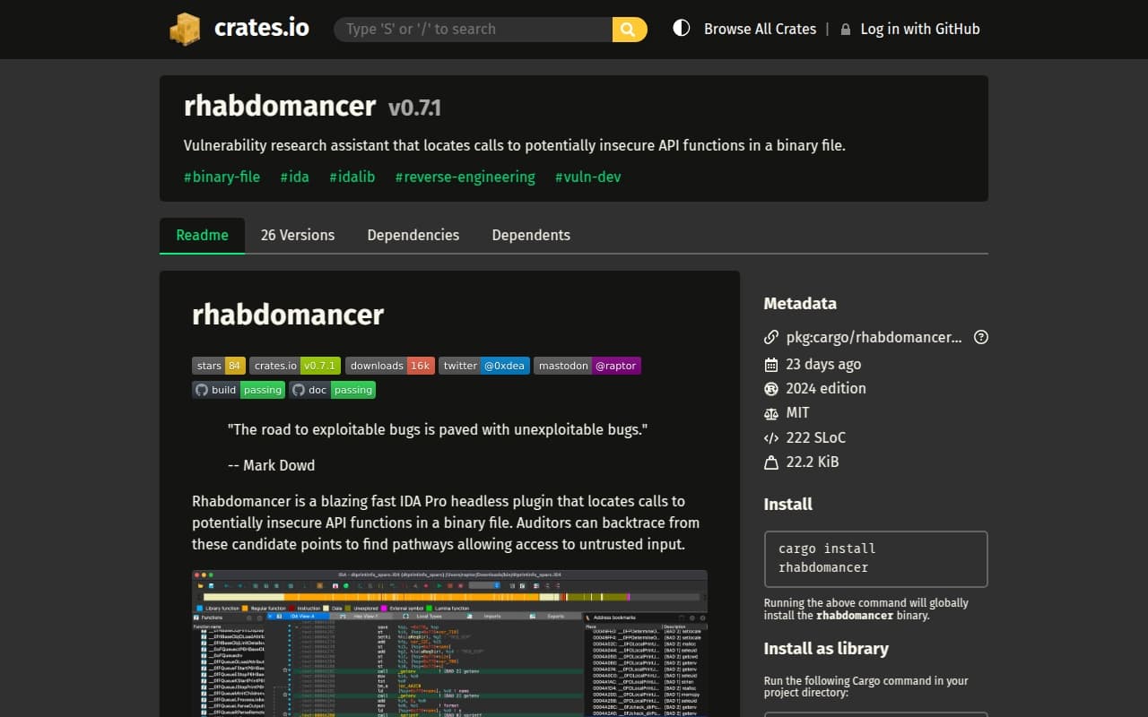This screenshot has width=1148, height=717.
Task: Click the question mark help icon next to PURL
Action: [981, 337]
